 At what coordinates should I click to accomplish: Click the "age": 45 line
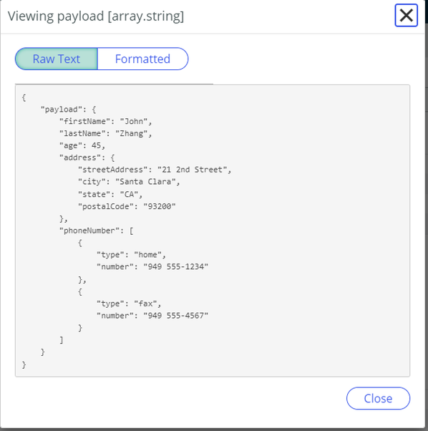[82, 145]
